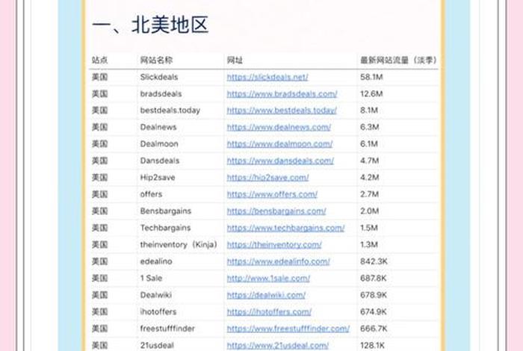Click the 678.9K traffic value
The height and width of the screenshot is (351, 523).
[x=374, y=295]
